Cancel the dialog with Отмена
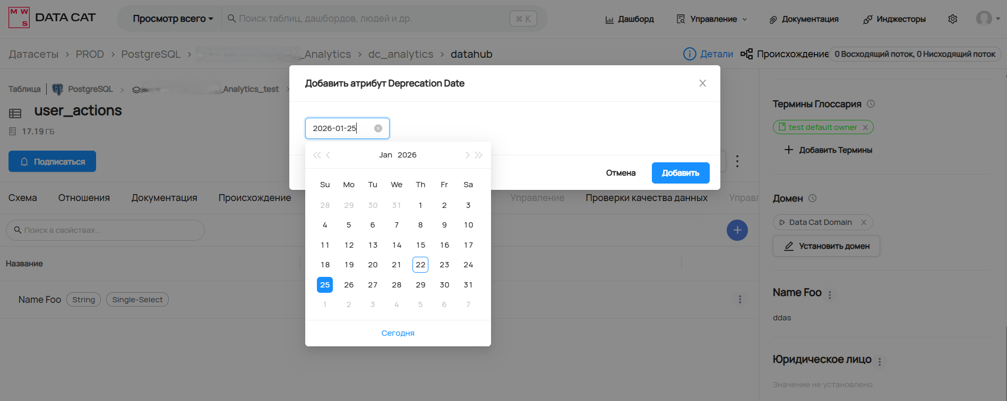Image resolution: width=1007 pixels, height=401 pixels. (x=621, y=173)
